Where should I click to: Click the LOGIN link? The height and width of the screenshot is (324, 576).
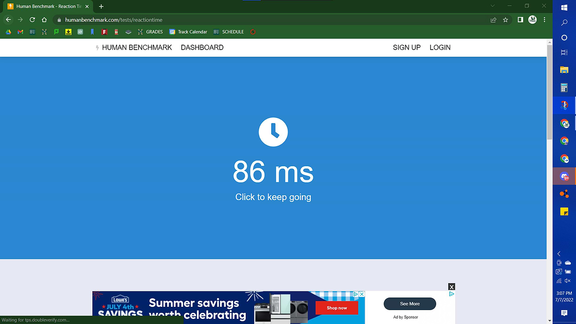[440, 47]
